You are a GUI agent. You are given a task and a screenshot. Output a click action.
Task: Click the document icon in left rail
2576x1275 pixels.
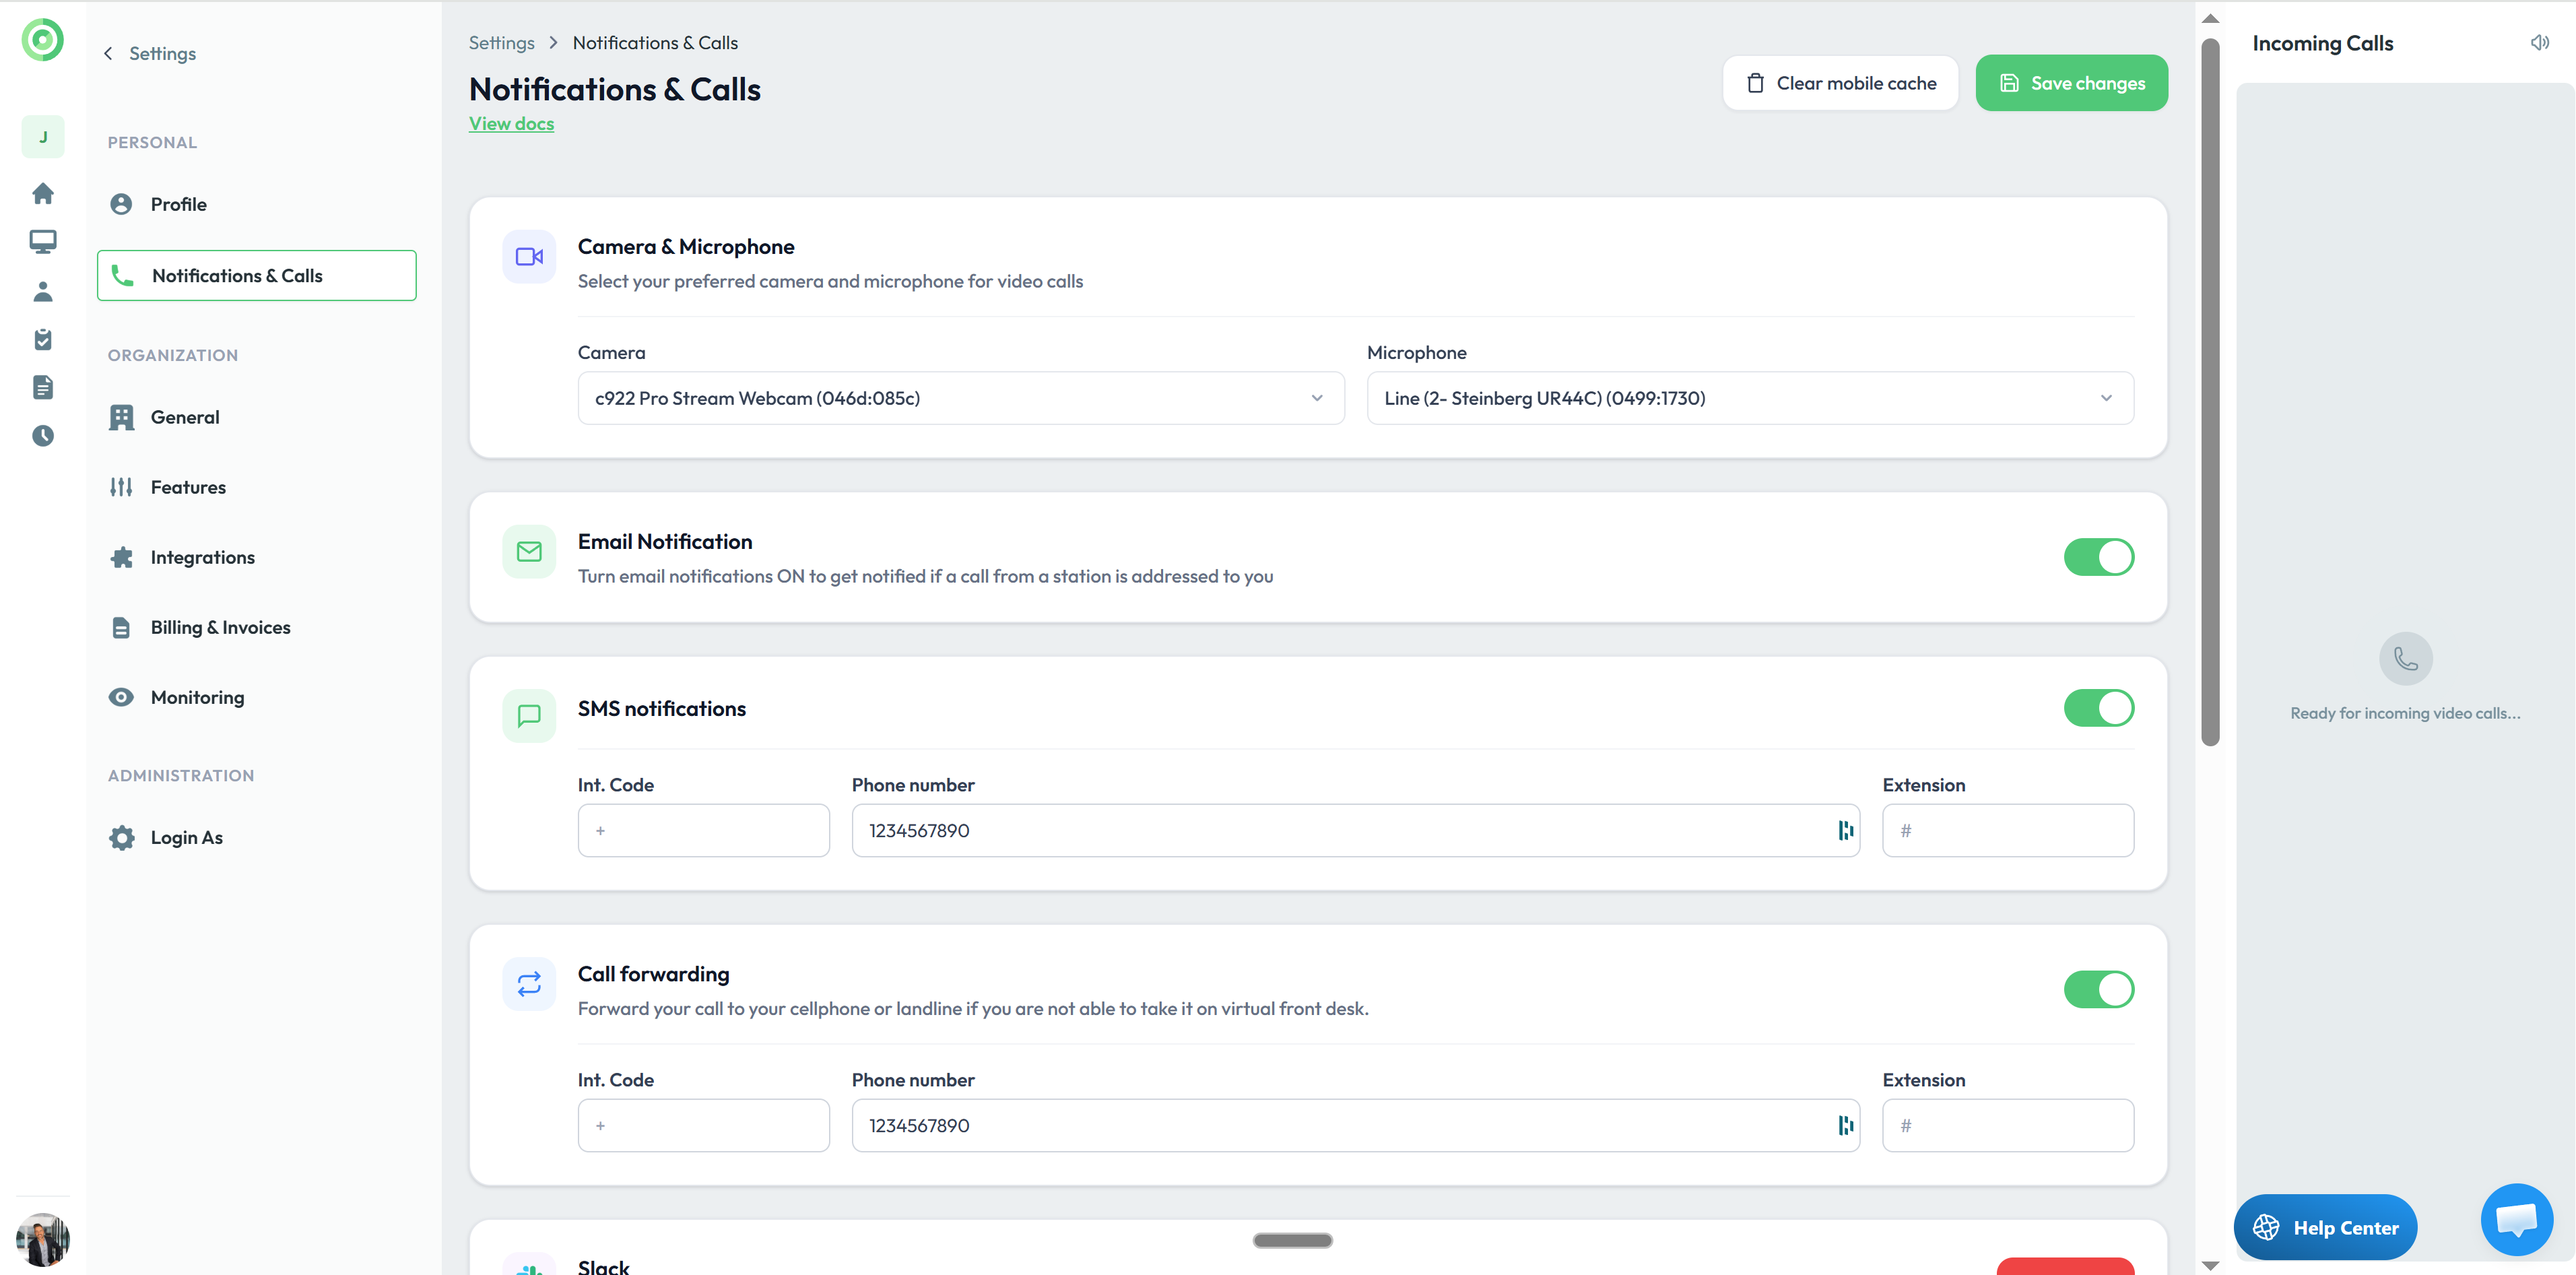43,387
